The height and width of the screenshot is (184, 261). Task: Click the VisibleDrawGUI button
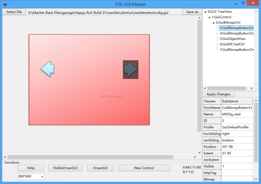65,168
